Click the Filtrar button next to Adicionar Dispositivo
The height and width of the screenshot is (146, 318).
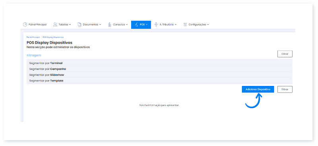click(285, 90)
